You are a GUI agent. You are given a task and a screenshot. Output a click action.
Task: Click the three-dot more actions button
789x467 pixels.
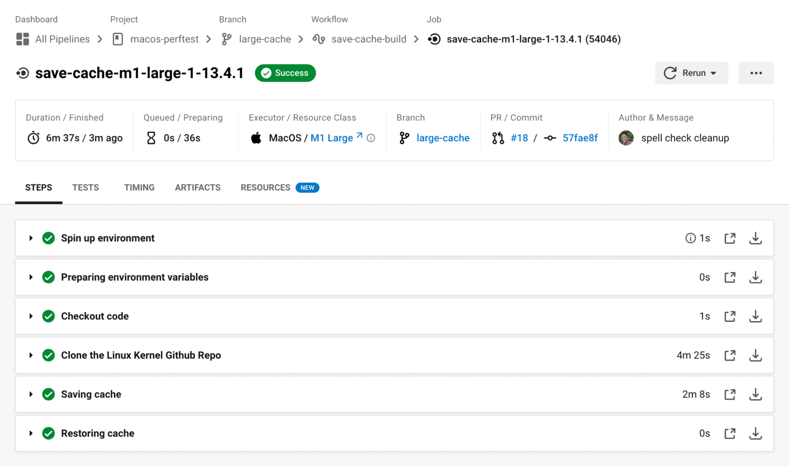pyautogui.click(x=756, y=73)
